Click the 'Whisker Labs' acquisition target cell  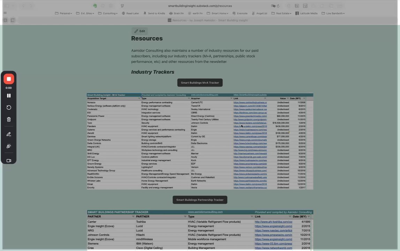click(94, 181)
